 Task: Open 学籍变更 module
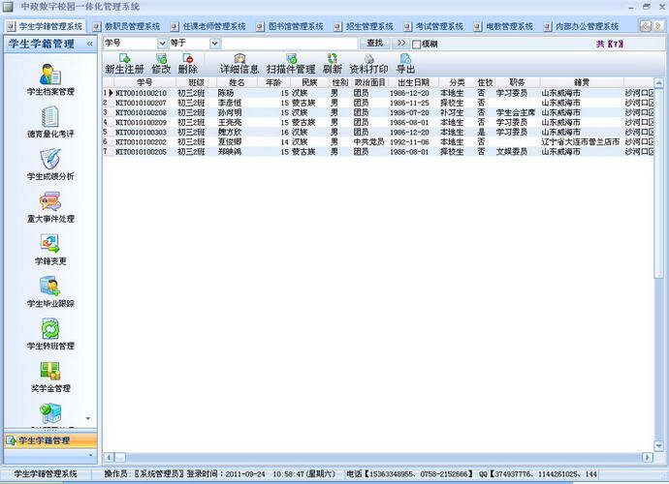pos(50,249)
